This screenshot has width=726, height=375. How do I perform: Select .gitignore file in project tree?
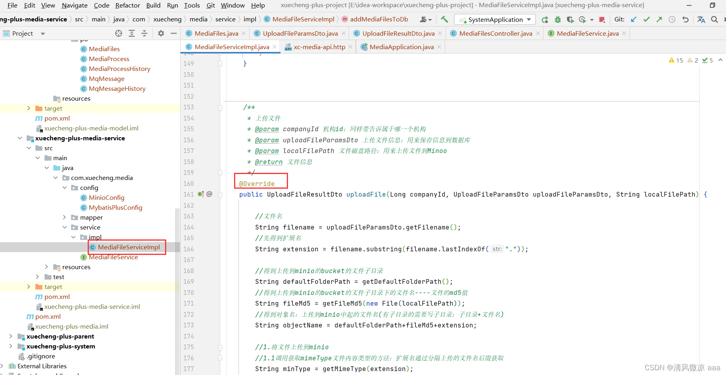point(41,356)
